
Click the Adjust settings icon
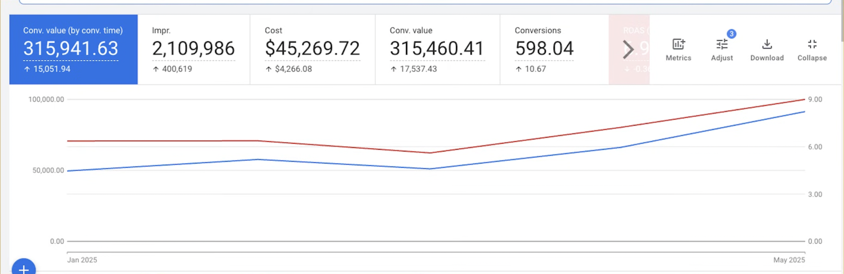[722, 44]
